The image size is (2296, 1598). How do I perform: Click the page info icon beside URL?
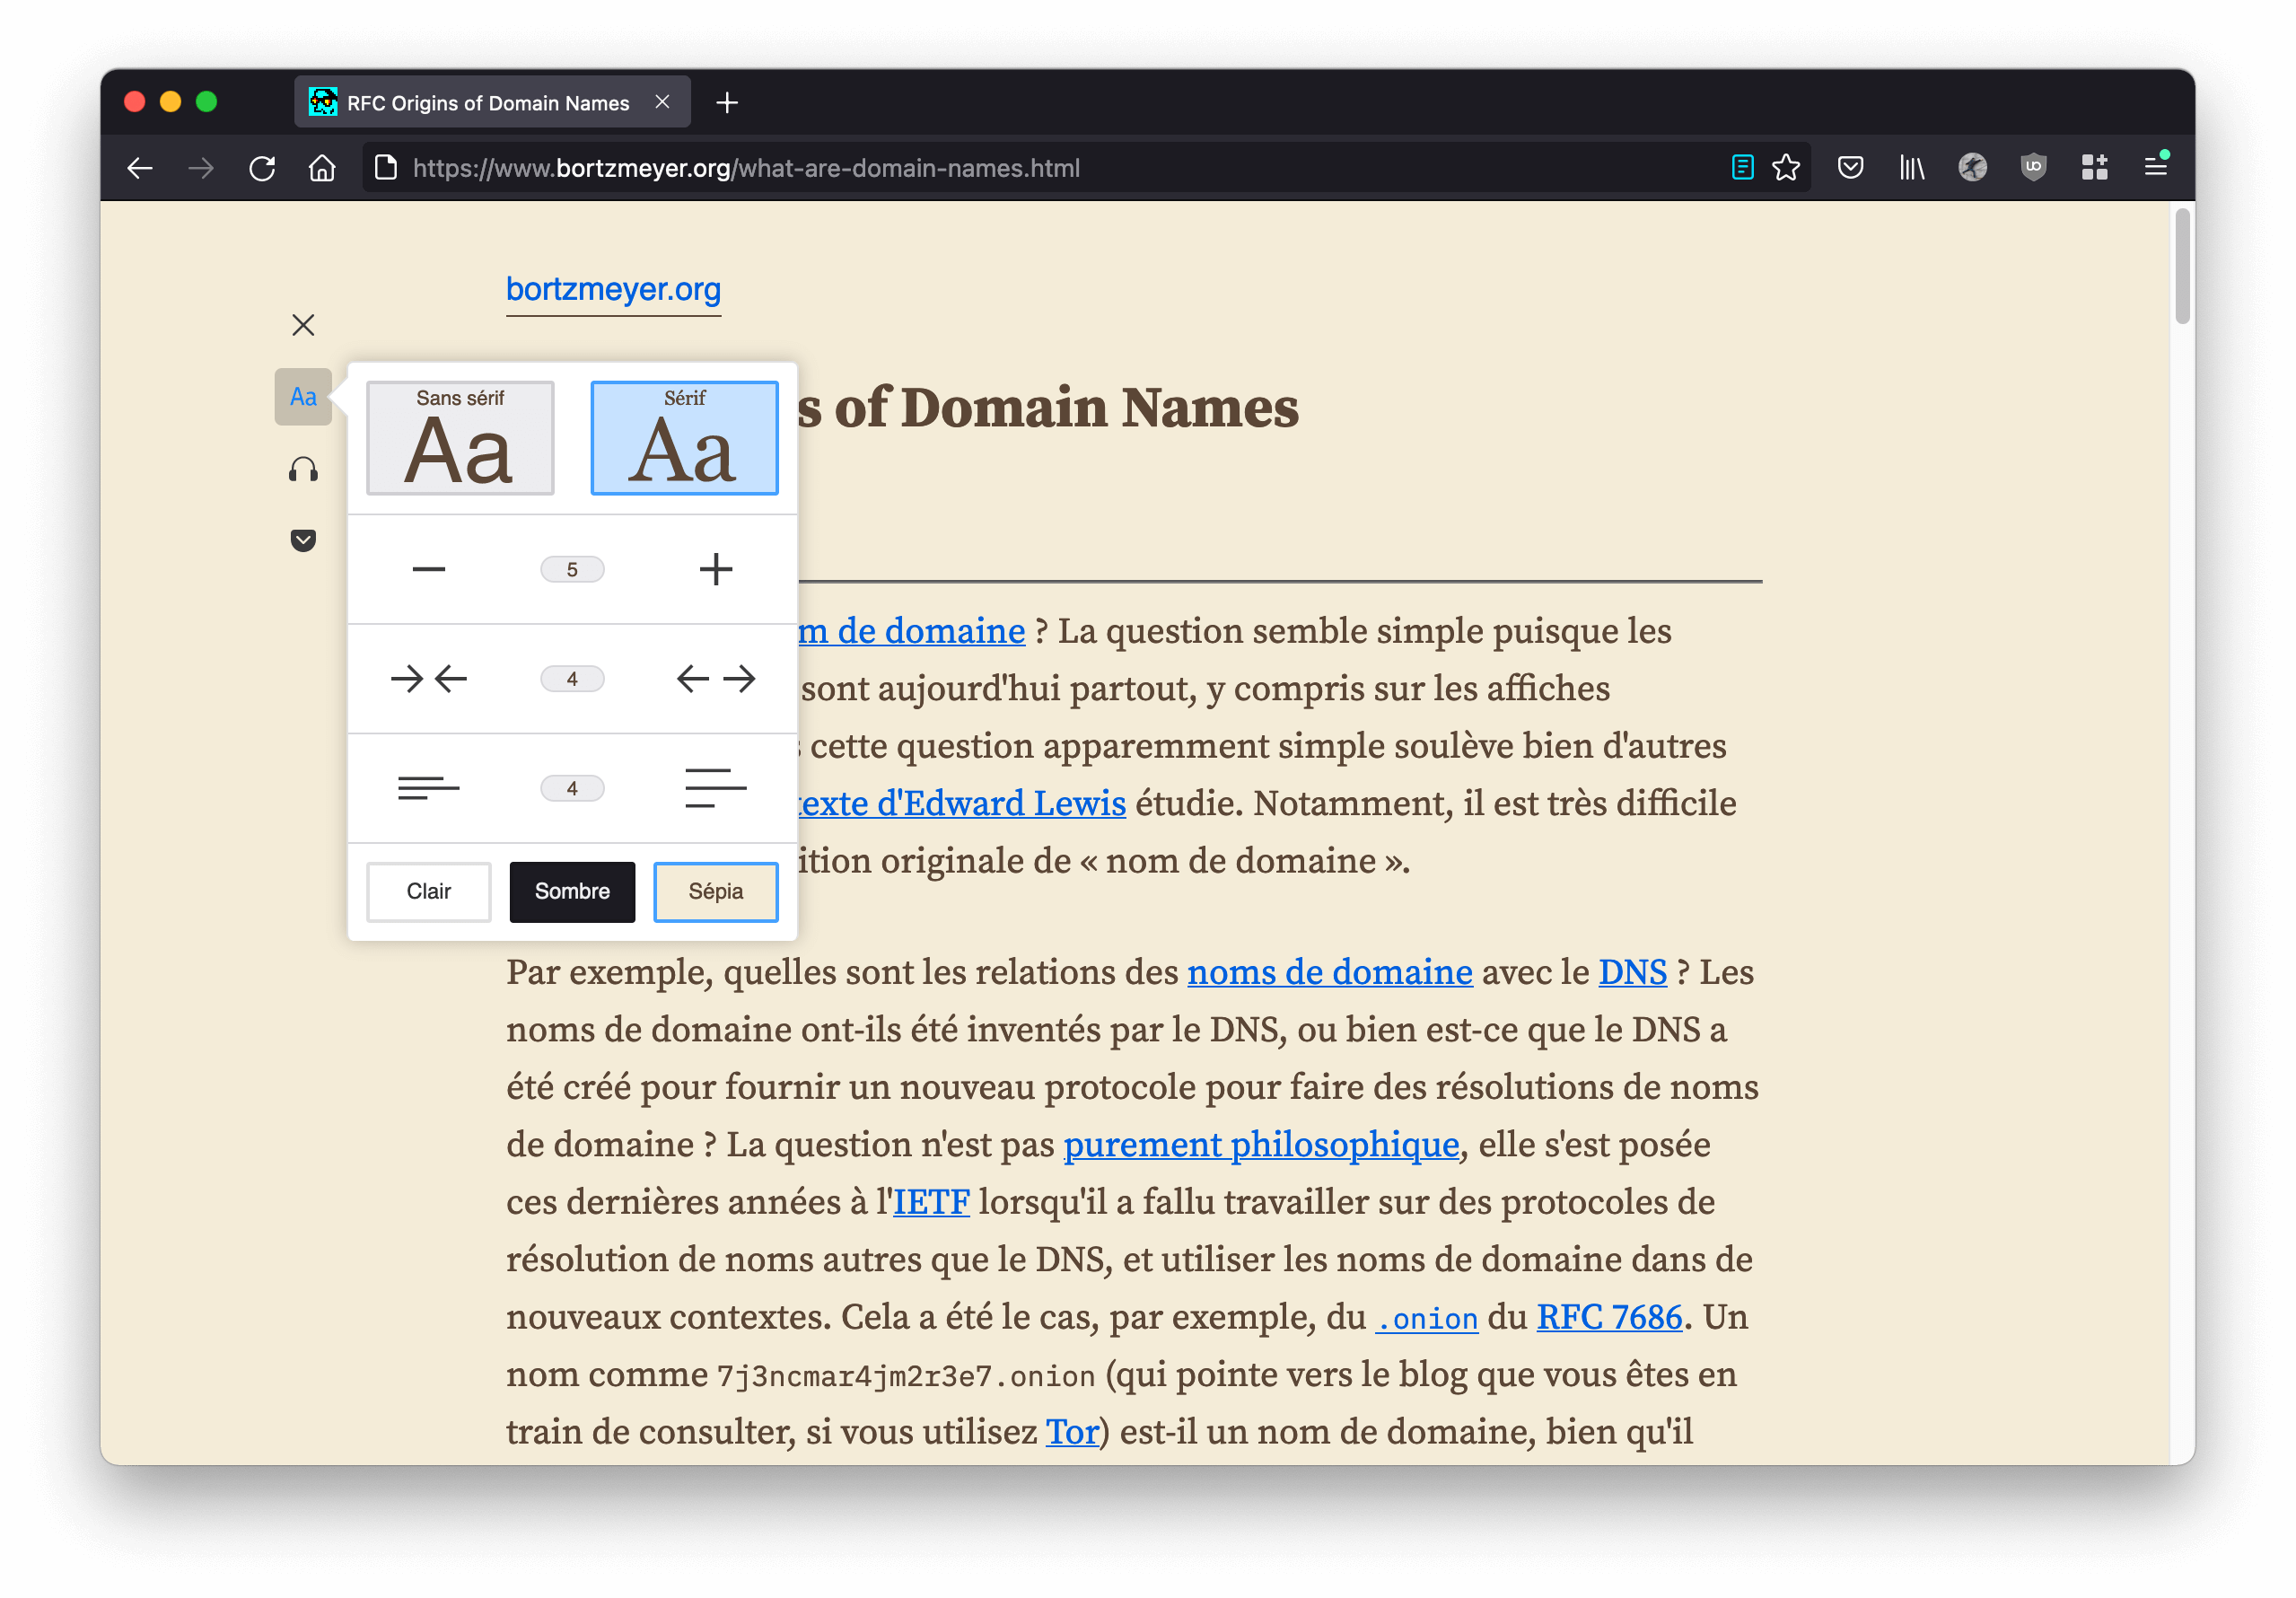tap(386, 168)
